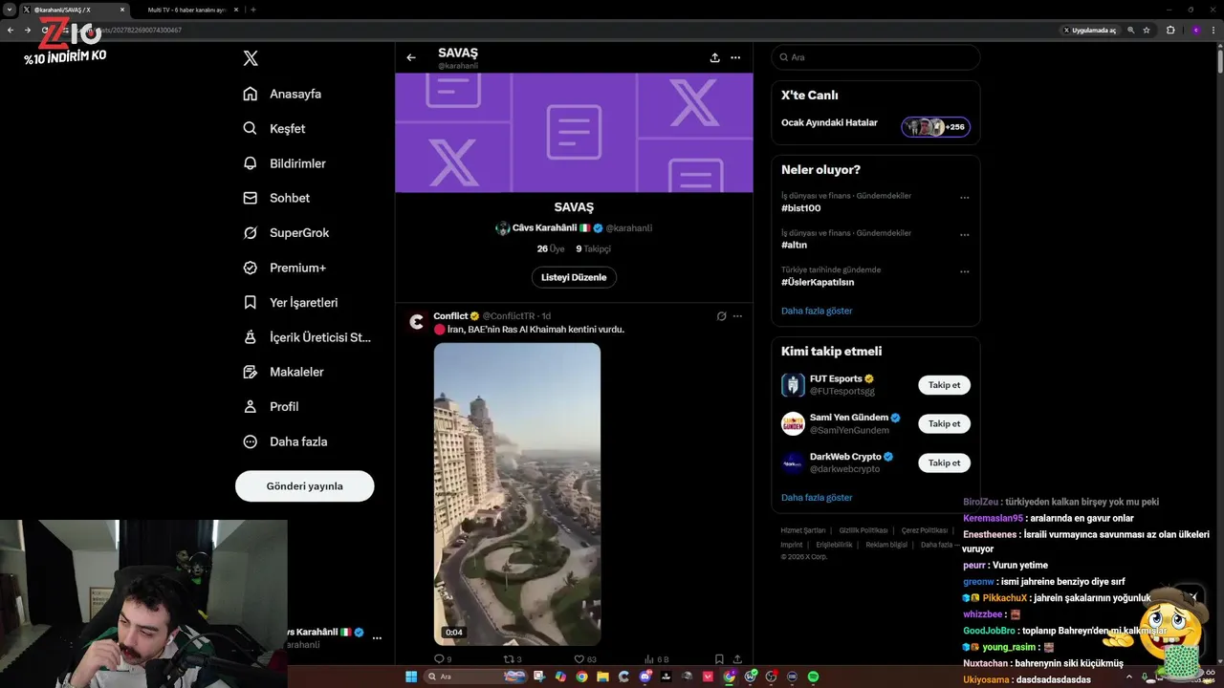
Task: Click the Ara search field on X
Action: (876, 57)
